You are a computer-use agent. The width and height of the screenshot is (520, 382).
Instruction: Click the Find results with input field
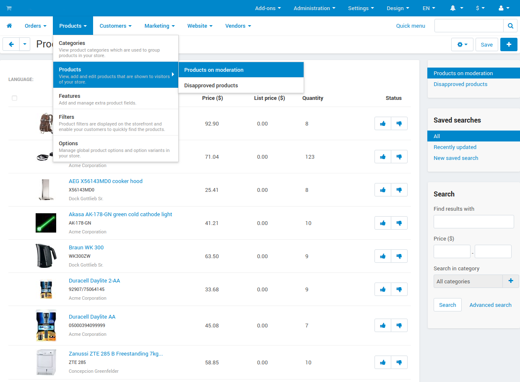[474, 222]
